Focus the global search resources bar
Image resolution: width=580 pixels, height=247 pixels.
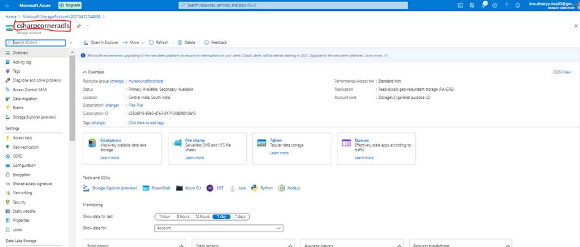click(x=293, y=5)
